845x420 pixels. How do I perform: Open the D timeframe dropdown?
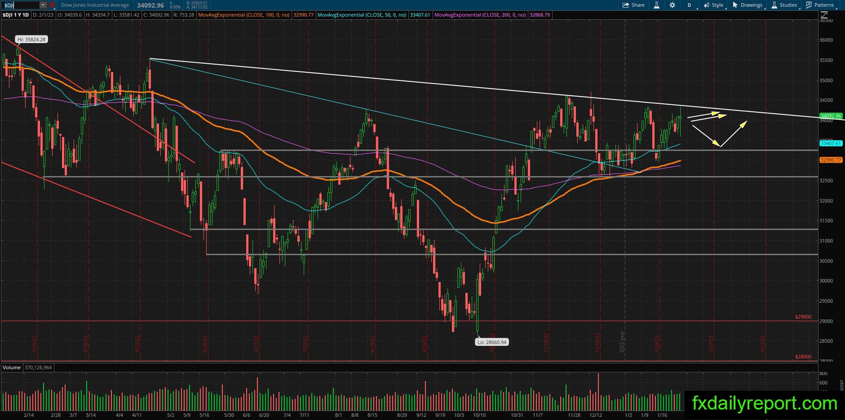click(x=690, y=5)
